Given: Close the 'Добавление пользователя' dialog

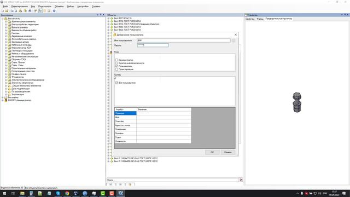Looking at the screenshot, I should (236, 34).
